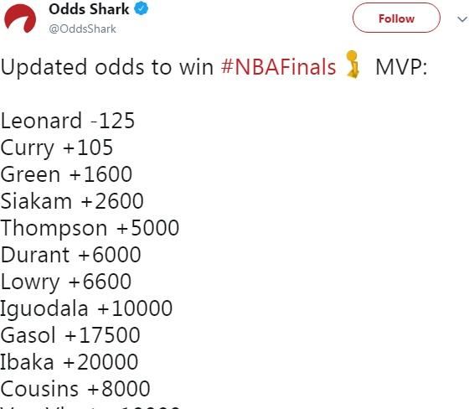Open the #NBAFinals hashtag link
Screen dimensions: 469x409
click(278, 67)
